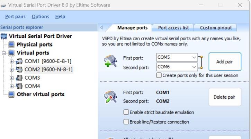Click the Add pair button
Image resolution: width=251 pixels, height=139 pixels.
tap(225, 62)
